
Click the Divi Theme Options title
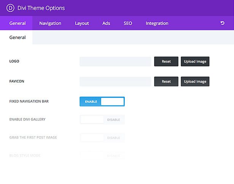click(41, 8)
